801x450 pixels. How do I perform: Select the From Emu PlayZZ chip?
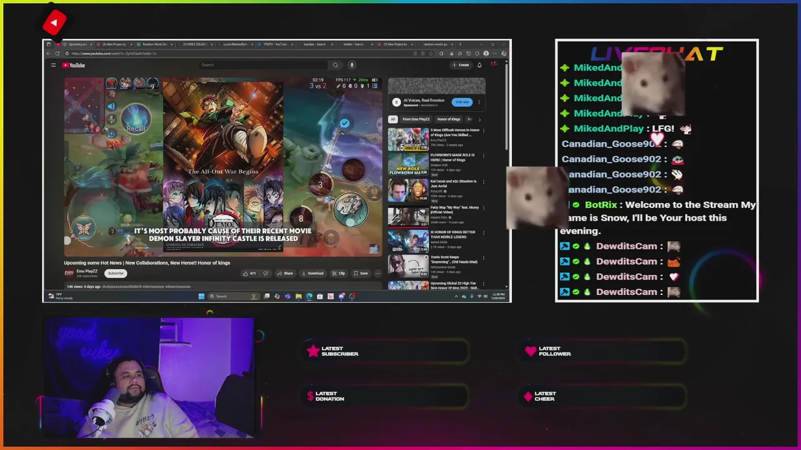416,119
